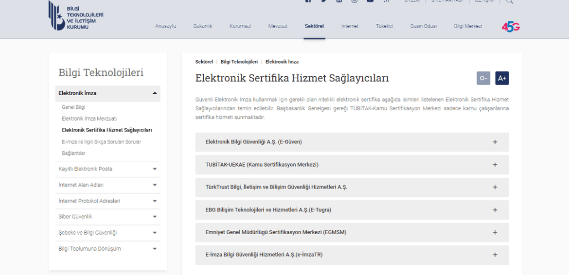569x275 pixels.
Task: Click the plus icon on the EGMSM row
Action: [x=495, y=232]
